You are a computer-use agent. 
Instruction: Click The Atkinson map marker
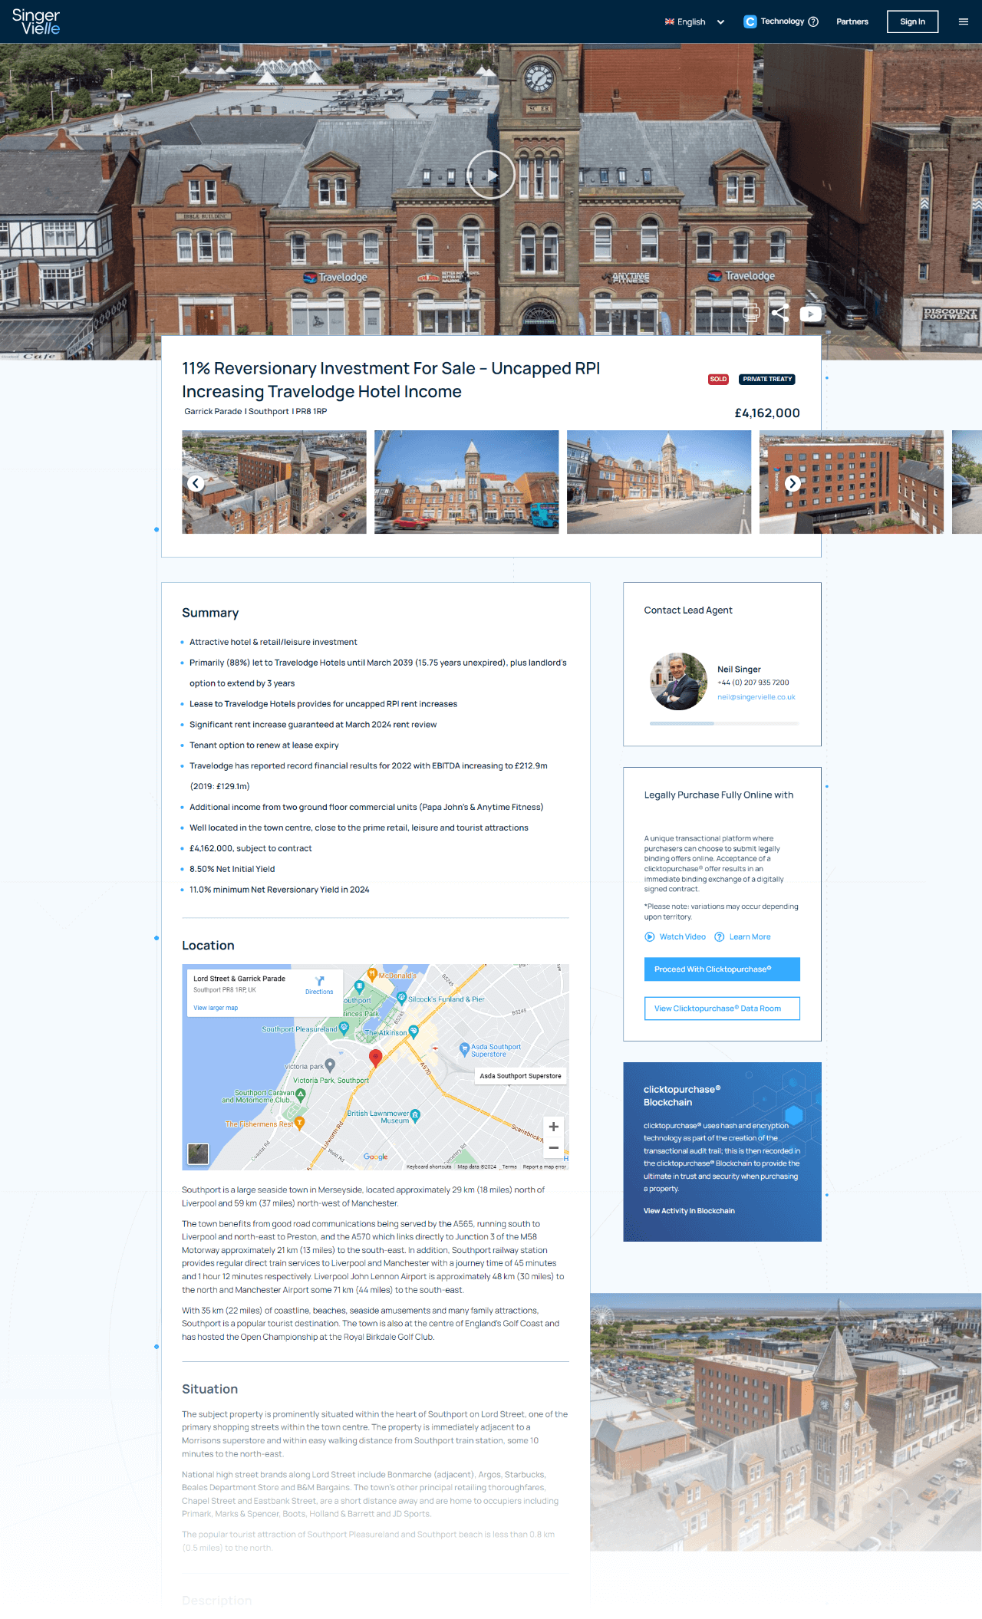[414, 1032]
